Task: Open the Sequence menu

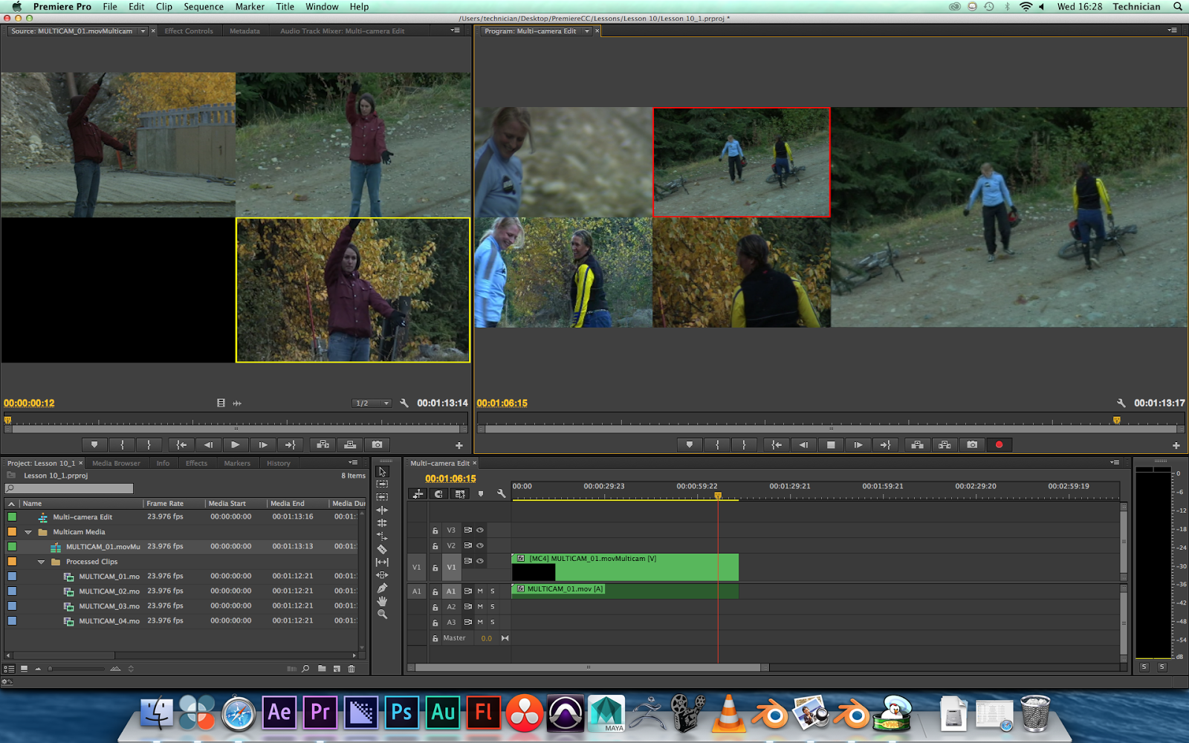Action: point(203,6)
